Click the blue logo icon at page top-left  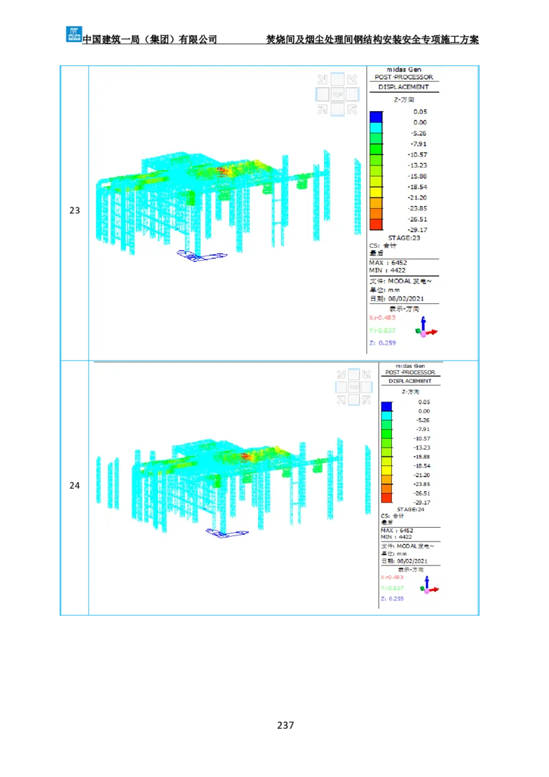(x=73, y=34)
